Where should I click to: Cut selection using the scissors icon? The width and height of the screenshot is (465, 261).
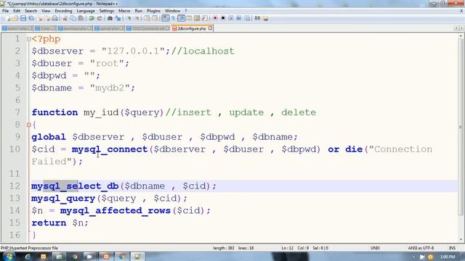pyautogui.click(x=65, y=18)
